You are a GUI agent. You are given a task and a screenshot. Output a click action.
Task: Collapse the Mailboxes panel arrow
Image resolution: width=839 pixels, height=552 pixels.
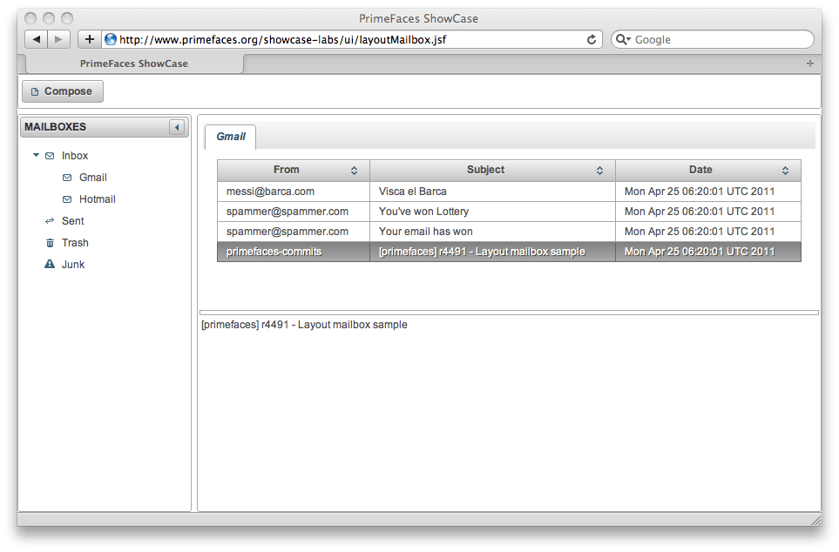pos(177,127)
